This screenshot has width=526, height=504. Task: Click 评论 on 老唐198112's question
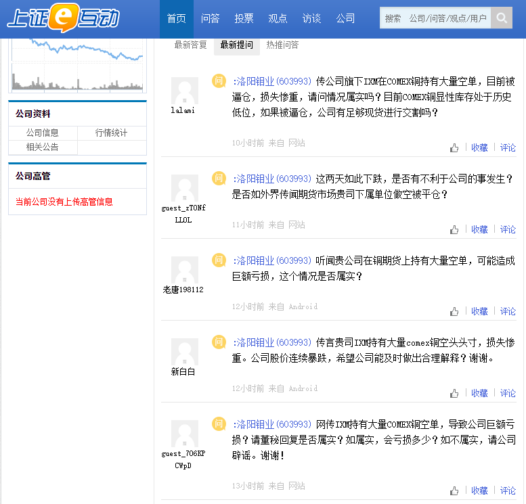508,311
